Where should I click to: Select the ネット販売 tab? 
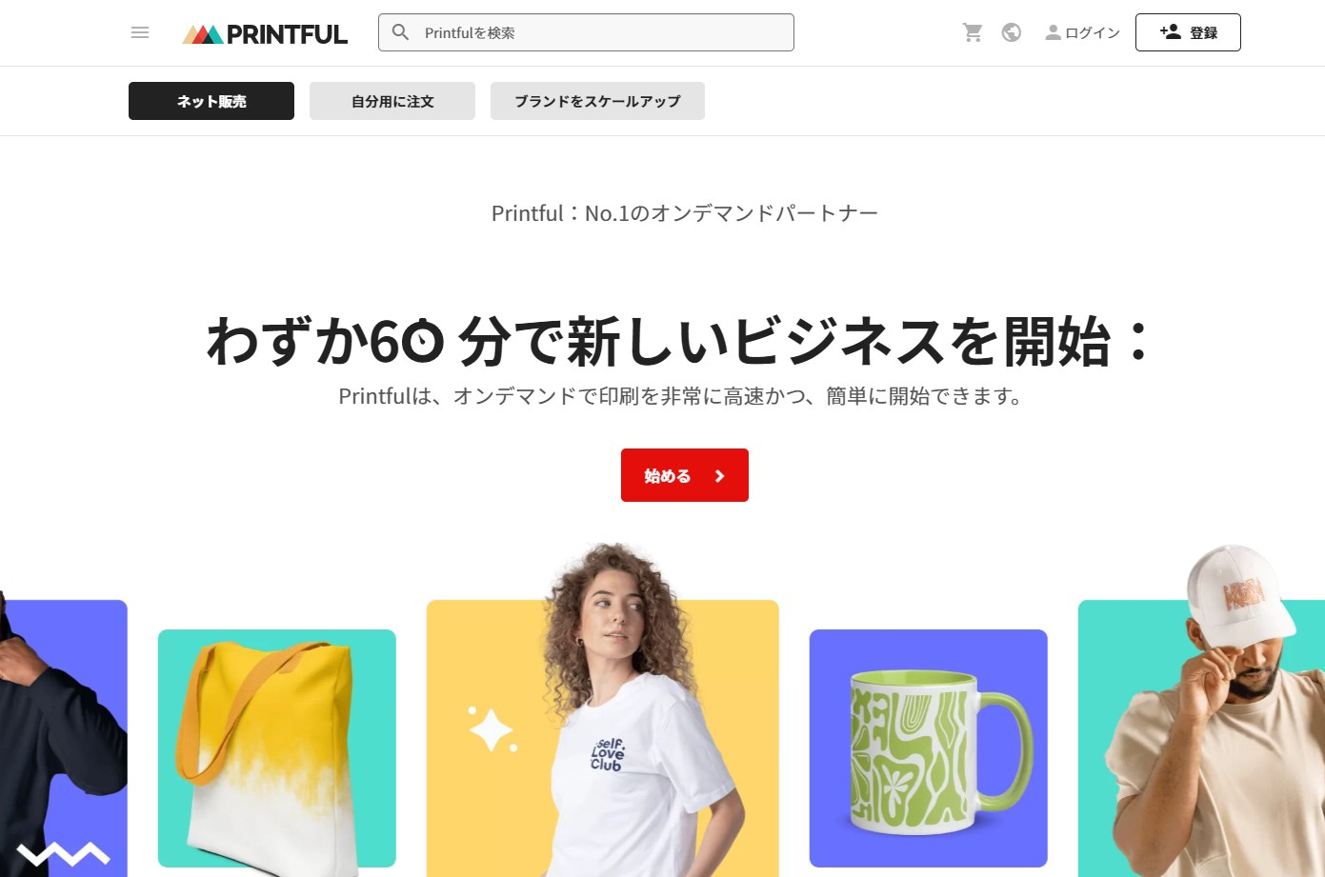tap(211, 101)
